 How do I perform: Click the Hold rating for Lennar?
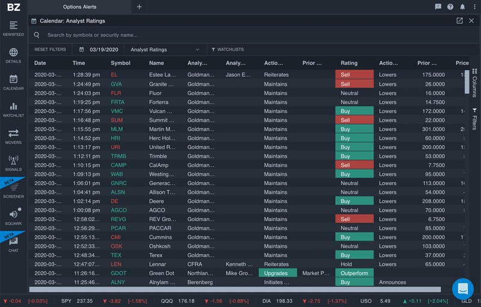coord(346,264)
